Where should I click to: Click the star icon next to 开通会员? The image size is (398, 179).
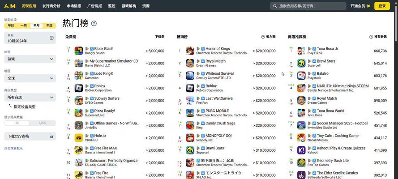pos(368,6)
